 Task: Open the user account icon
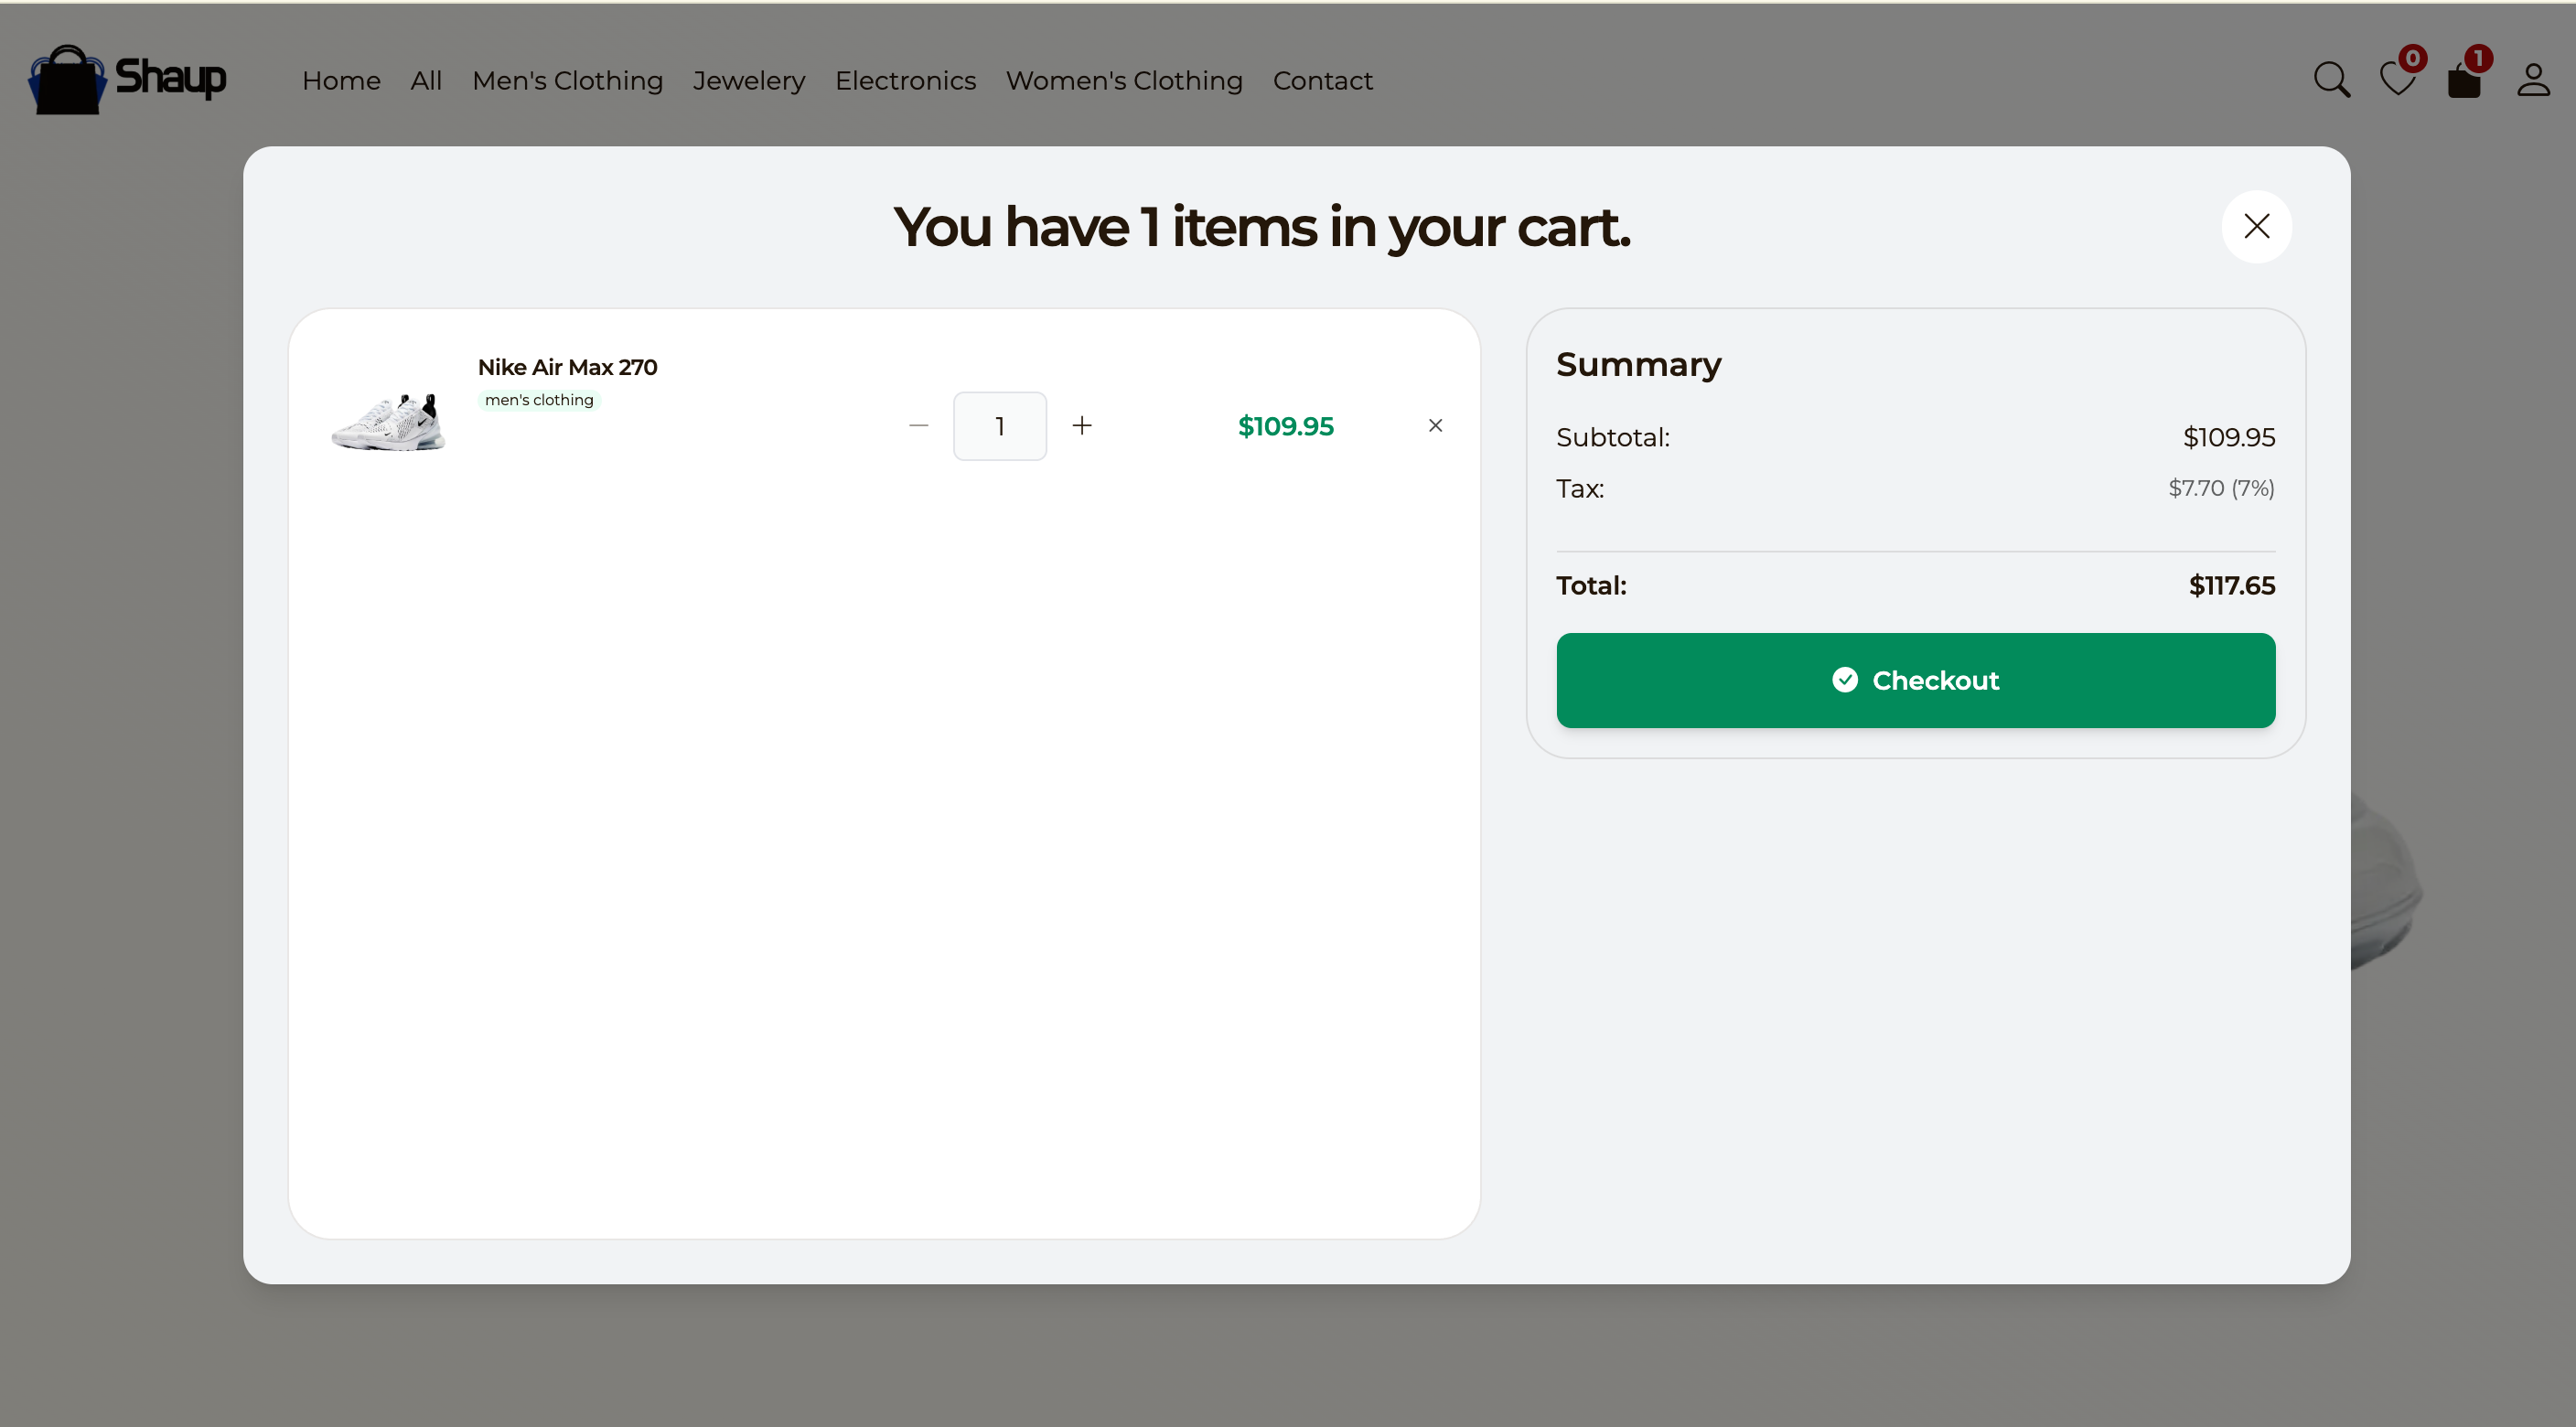(2533, 80)
